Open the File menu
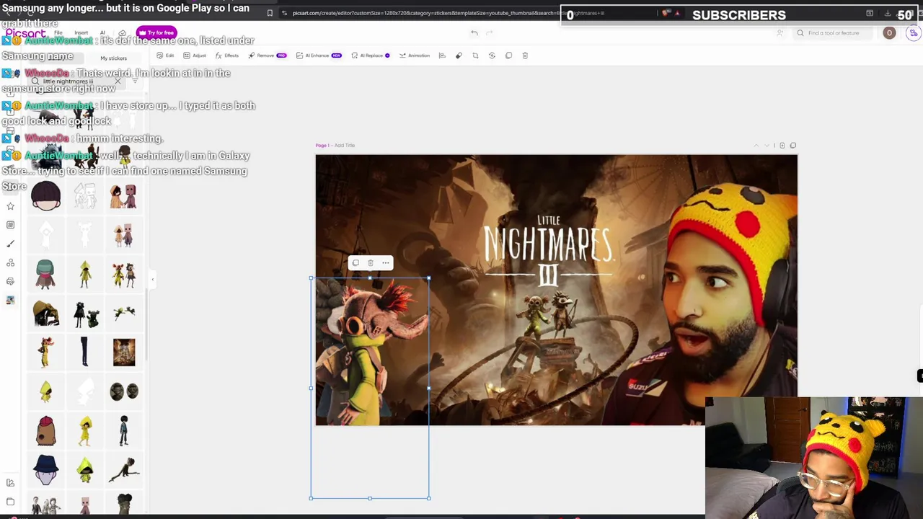 tap(58, 32)
